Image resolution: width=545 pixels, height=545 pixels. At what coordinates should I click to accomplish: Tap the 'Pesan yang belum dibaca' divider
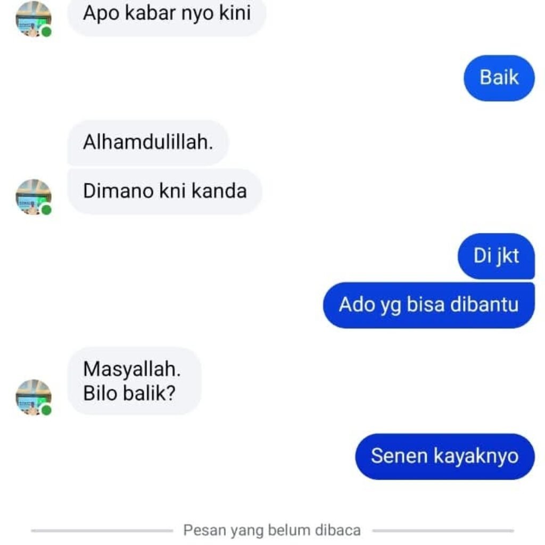tap(272, 531)
